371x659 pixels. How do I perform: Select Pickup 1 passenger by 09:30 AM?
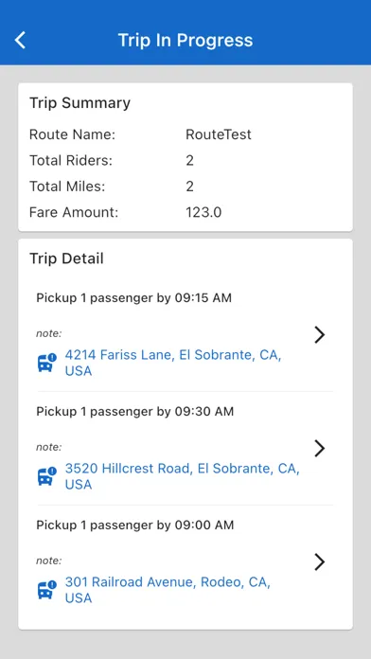click(135, 412)
